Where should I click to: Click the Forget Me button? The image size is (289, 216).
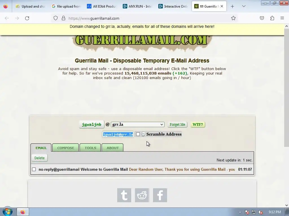[177, 125]
